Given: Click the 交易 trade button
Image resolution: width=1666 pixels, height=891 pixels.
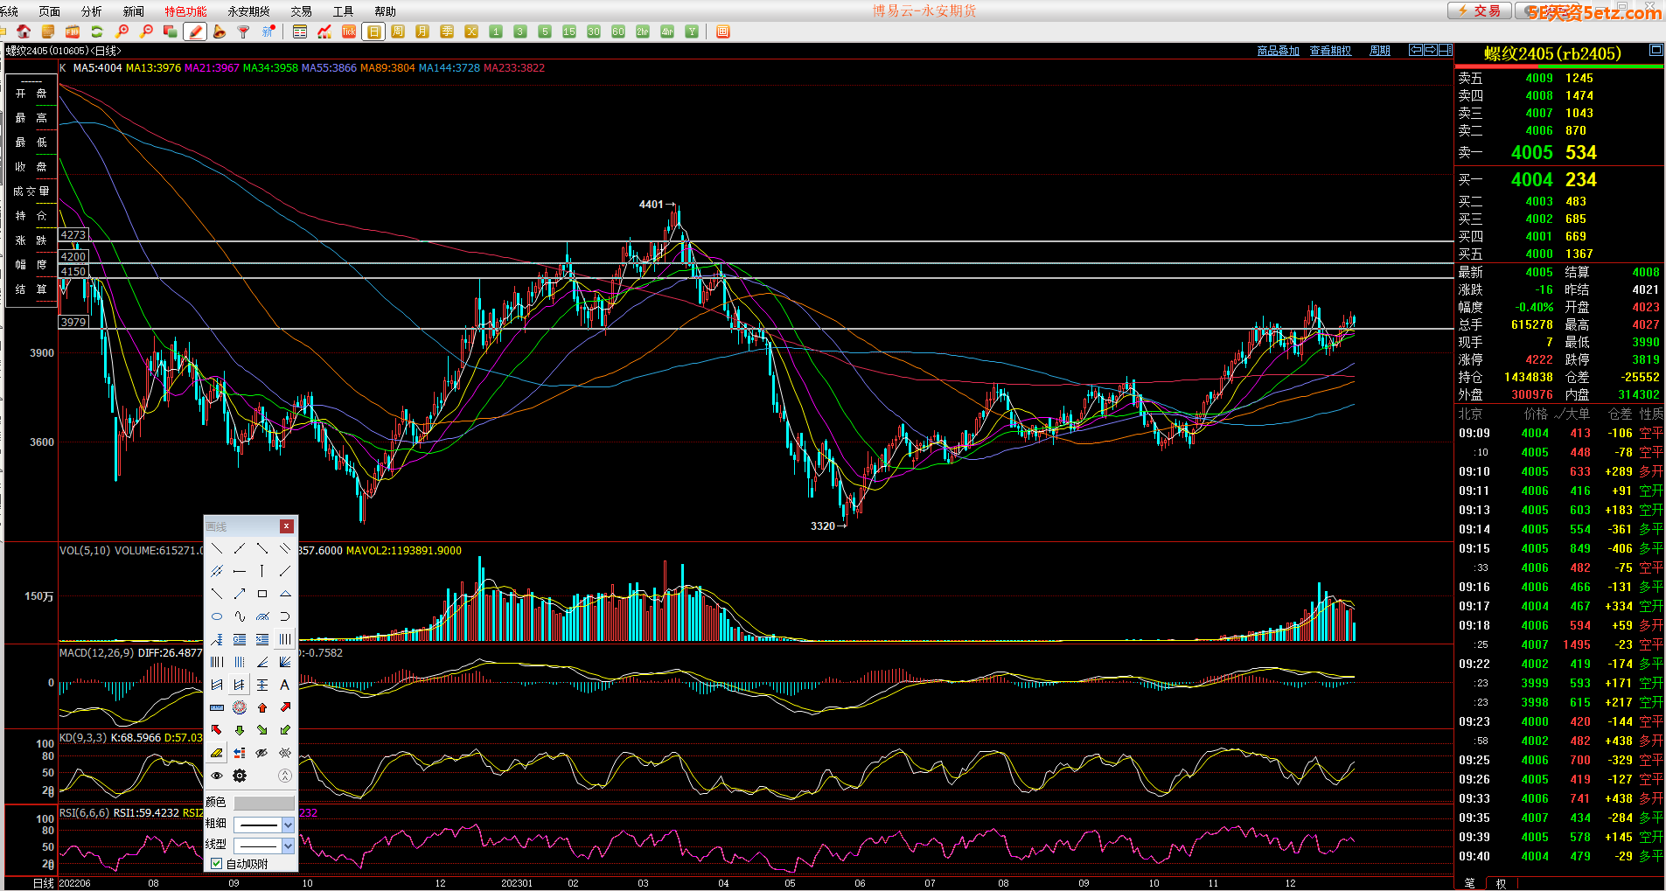Looking at the screenshot, I should click(x=1480, y=10).
